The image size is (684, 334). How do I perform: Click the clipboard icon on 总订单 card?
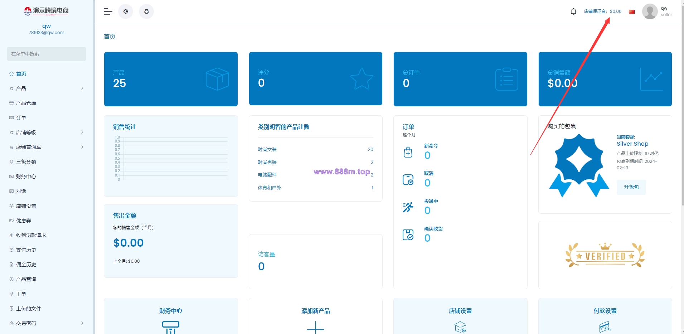(506, 79)
